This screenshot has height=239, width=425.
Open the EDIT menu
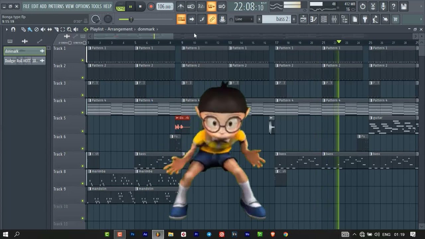click(35, 6)
